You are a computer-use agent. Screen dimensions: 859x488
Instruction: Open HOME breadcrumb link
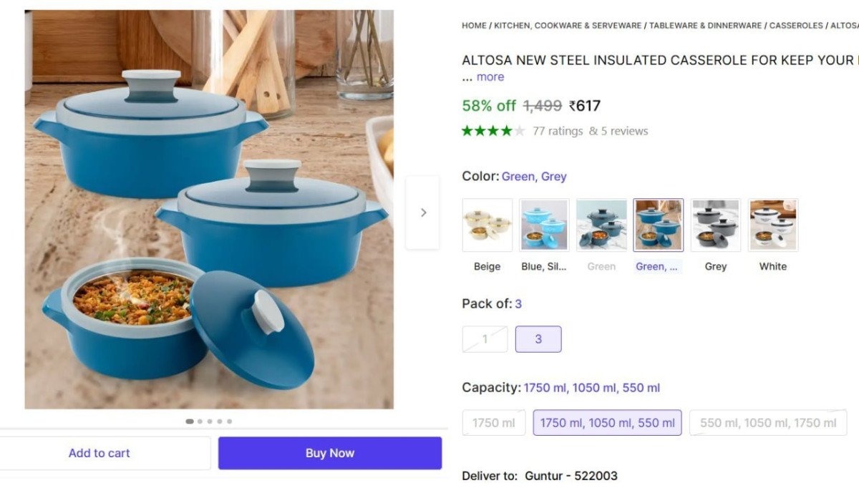pos(473,25)
